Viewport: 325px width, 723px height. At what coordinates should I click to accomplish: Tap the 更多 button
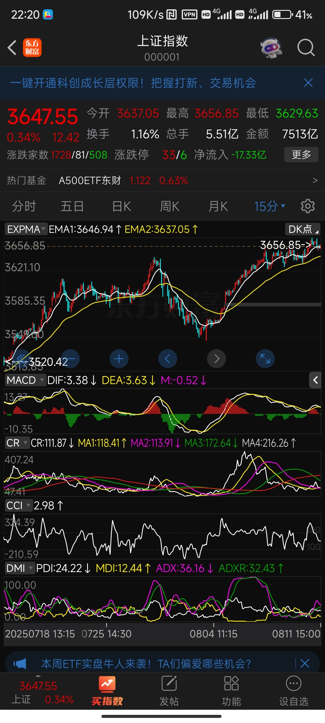301,155
